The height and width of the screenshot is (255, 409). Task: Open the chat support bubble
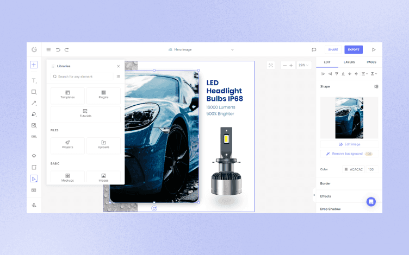click(x=371, y=202)
